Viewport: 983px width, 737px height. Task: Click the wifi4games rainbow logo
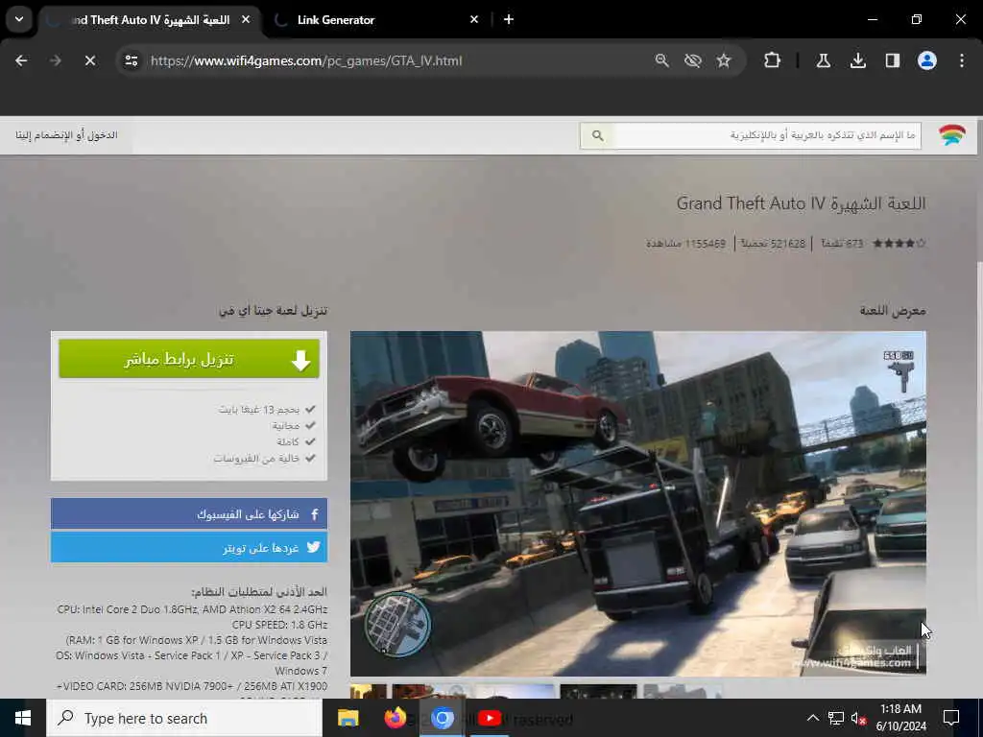tap(951, 134)
